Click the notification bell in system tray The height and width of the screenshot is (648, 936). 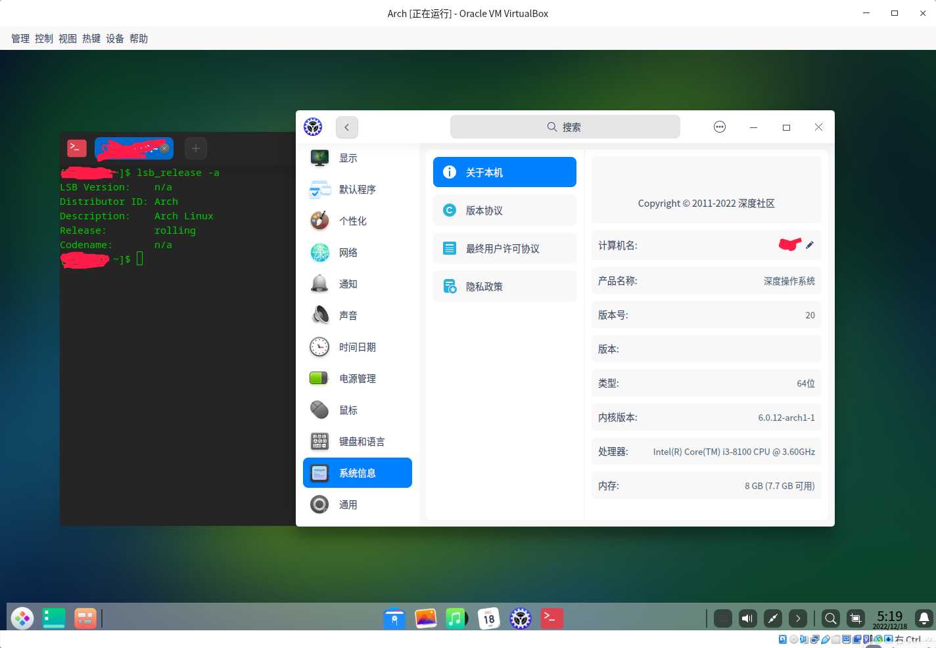point(923,618)
